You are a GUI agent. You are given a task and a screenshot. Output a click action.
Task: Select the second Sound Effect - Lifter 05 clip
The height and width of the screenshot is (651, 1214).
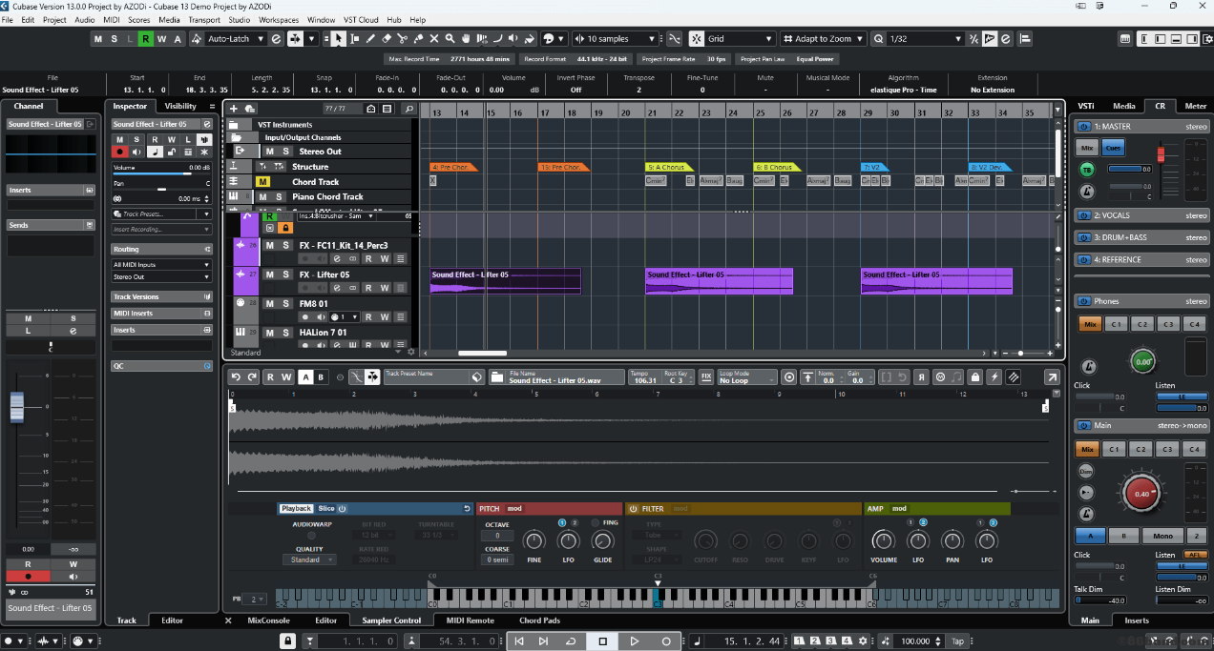[719, 281]
